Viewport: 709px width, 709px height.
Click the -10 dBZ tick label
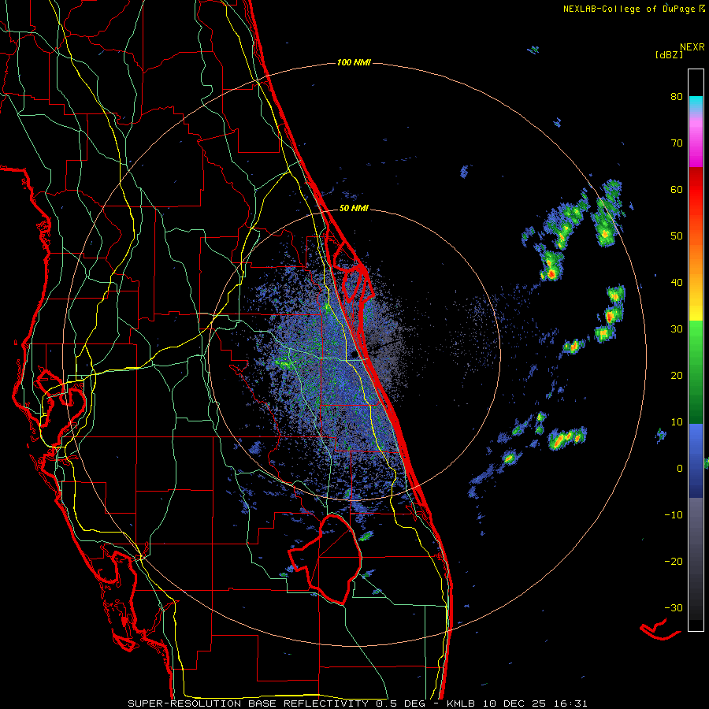click(x=674, y=515)
